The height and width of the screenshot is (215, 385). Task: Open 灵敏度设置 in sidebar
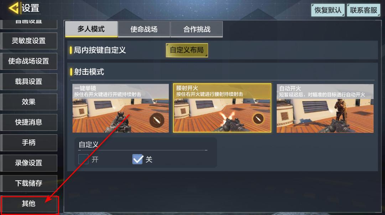pyautogui.click(x=29, y=41)
